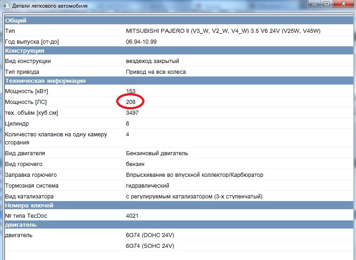The image size is (356, 260).
Task: Click the 'Тип привода' row label
Action: (x=22, y=72)
